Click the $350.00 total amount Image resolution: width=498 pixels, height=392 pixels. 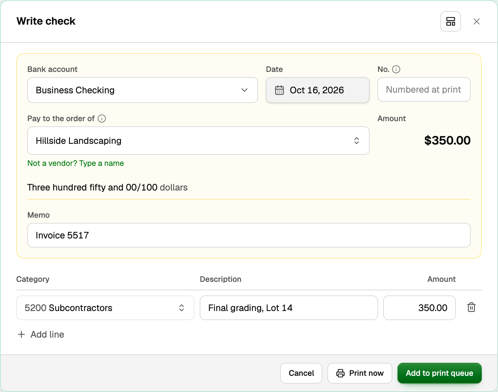coord(447,140)
